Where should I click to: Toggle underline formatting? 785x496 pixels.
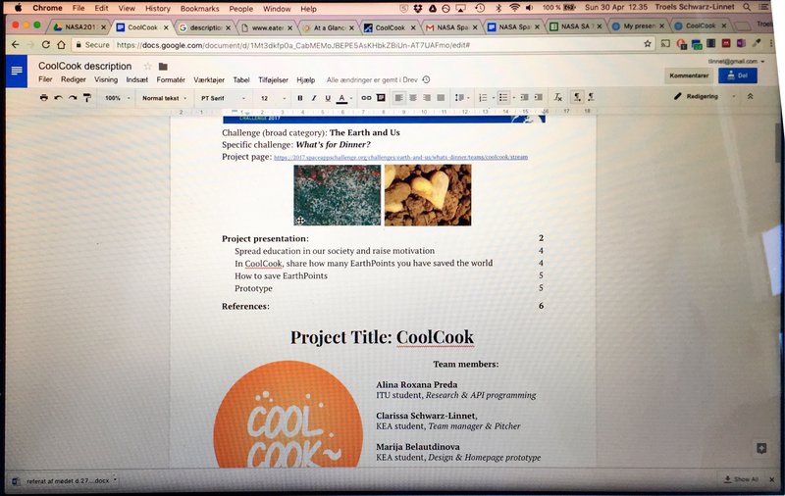327,98
